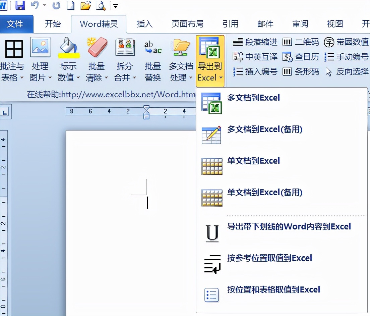Choose 单文档到Excel(备用) menu item

(282, 198)
